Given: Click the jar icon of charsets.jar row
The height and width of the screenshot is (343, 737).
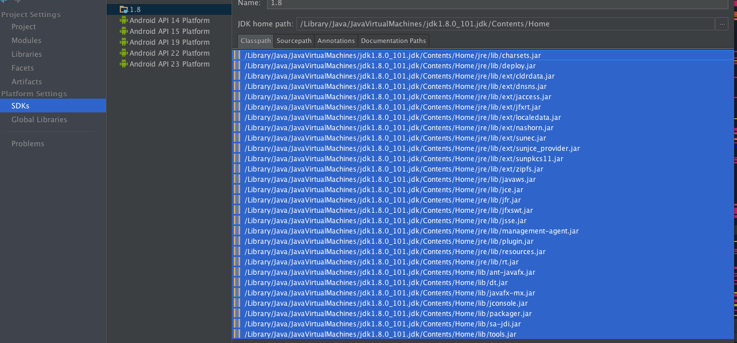Looking at the screenshot, I should coord(237,56).
